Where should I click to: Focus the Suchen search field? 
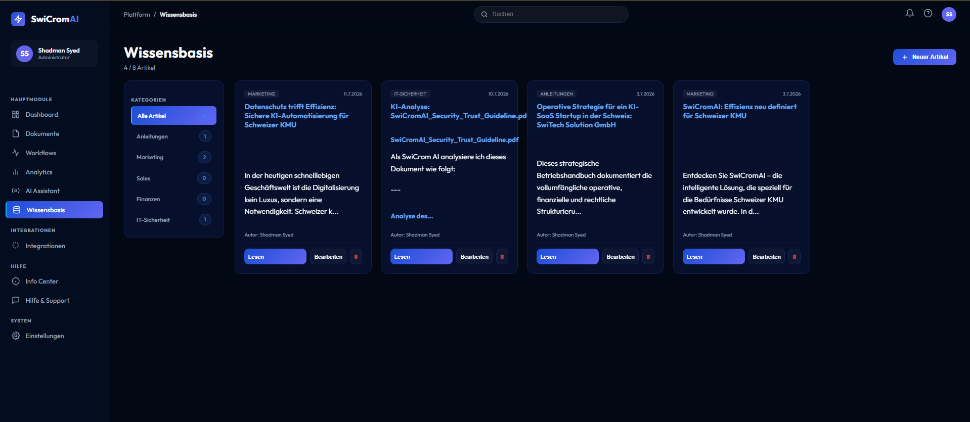[551, 14]
